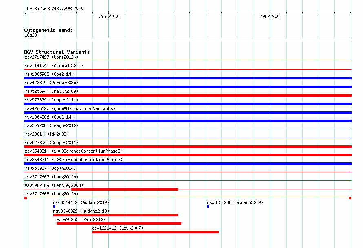
Task: Open variant nsv953927 (Dogan2014)
Action: (x=50, y=168)
